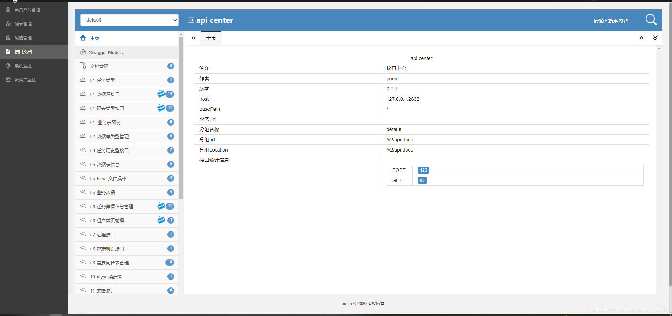The height and width of the screenshot is (316, 672).
Task: Click the 数据库监控 sidebar icon
Action: tap(8, 80)
